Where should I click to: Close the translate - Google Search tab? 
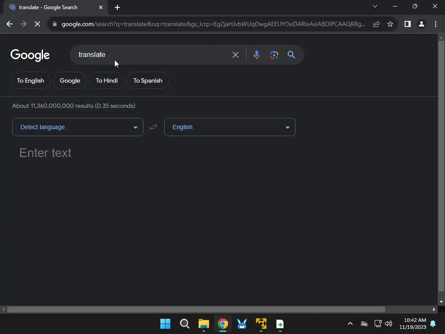101,7
